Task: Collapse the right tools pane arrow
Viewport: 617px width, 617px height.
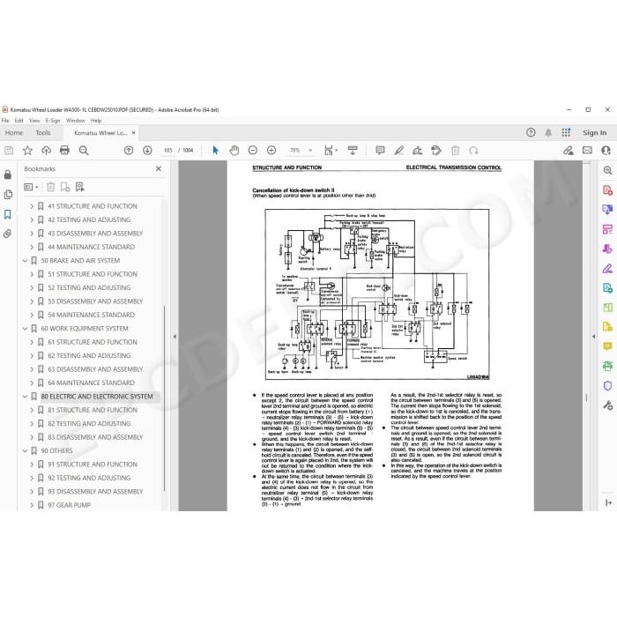Action: pyautogui.click(x=594, y=337)
